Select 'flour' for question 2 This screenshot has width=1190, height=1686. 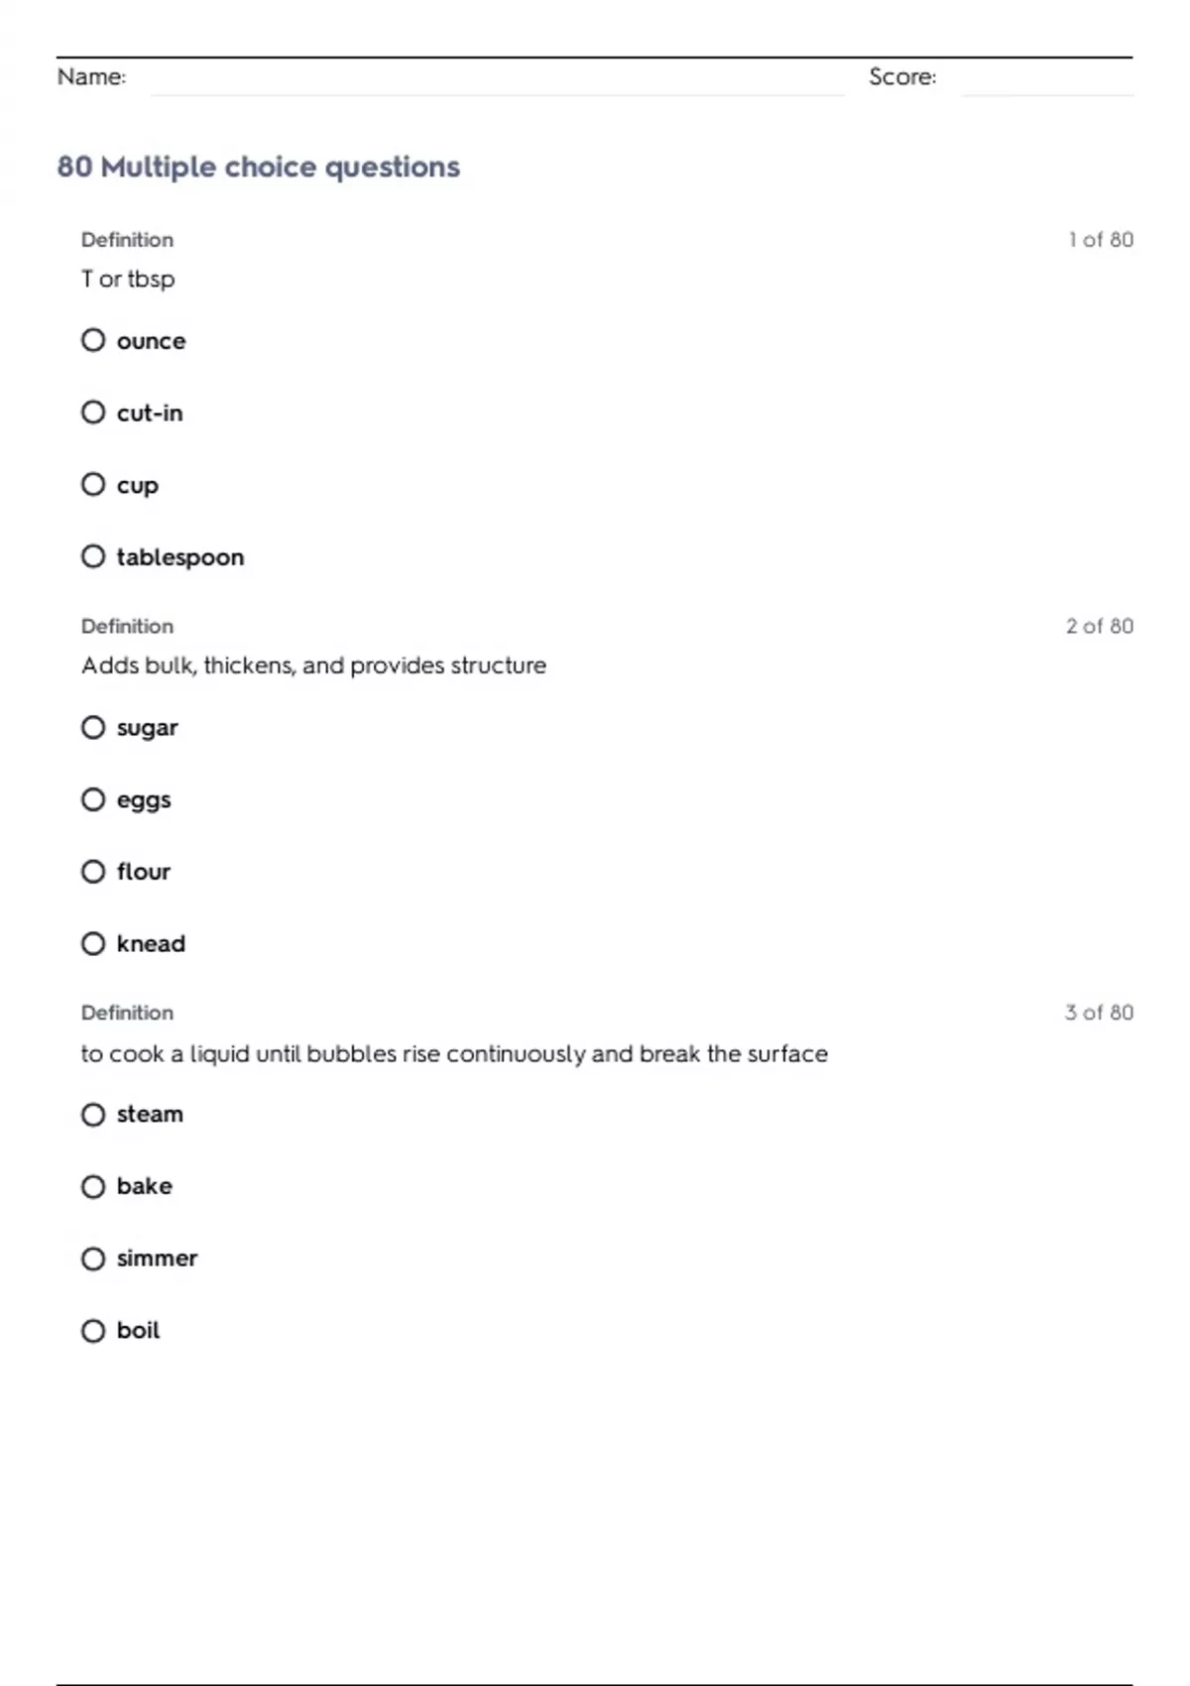[x=93, y=871]
